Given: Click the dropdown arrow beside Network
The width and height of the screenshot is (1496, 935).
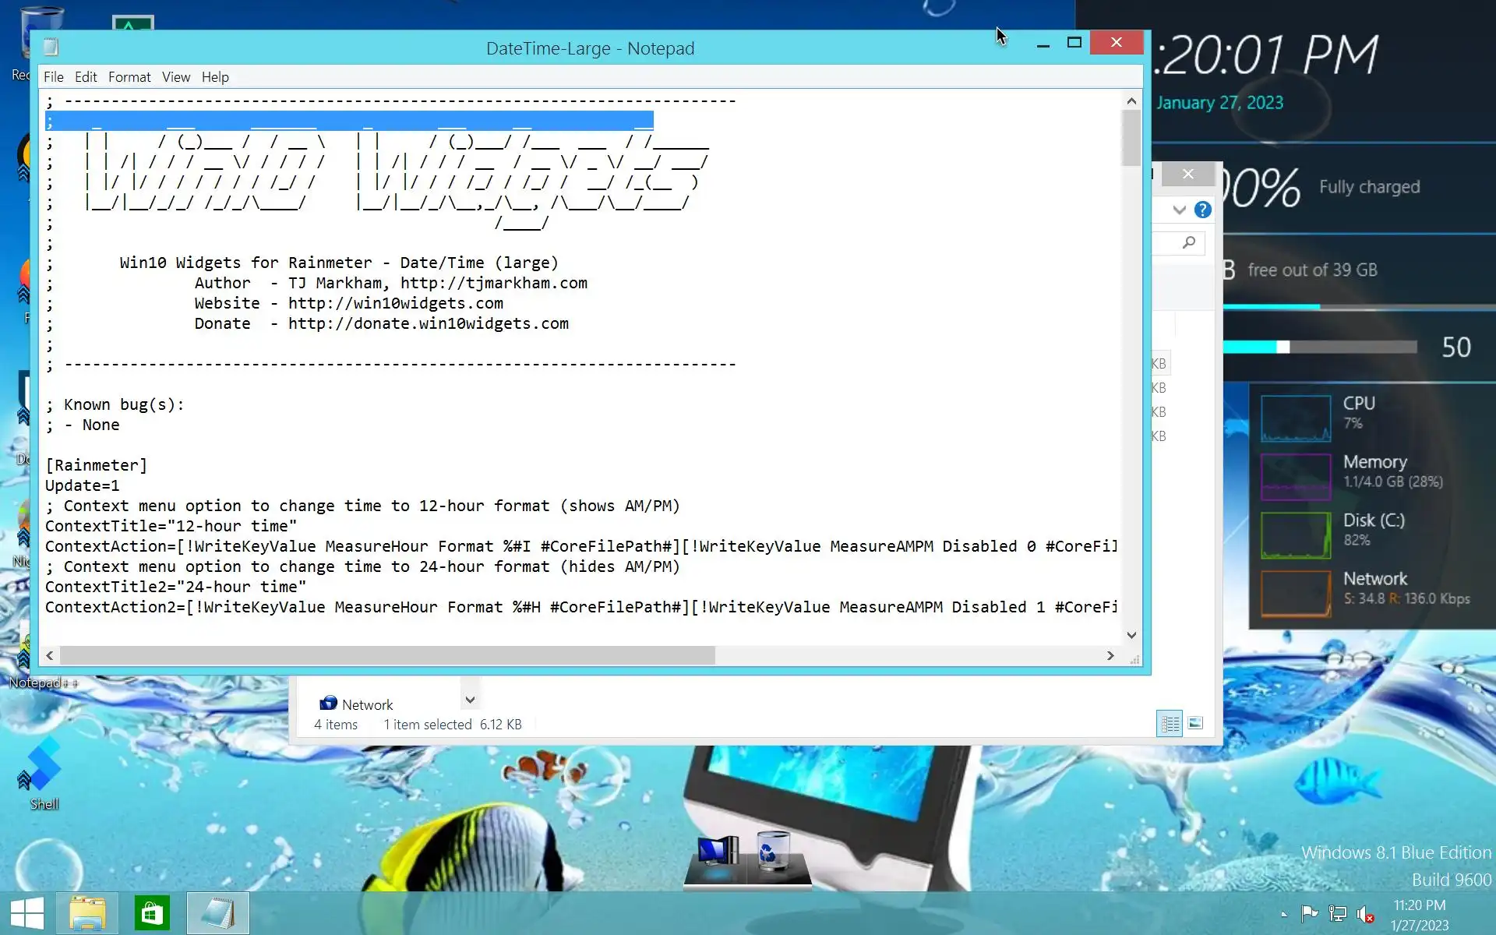Looking at the screenshot, I should pos(470,700).
